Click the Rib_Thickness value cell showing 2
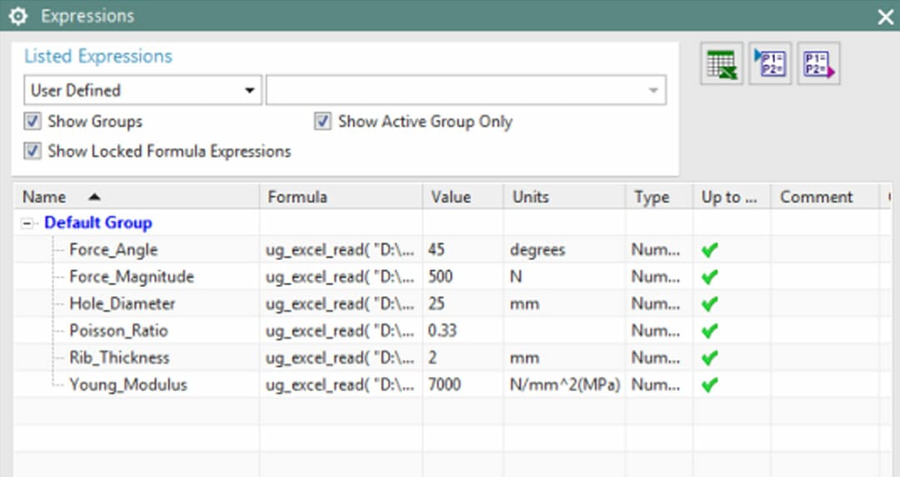The width and height of the screenshot is (900, 477). (433, 358)
